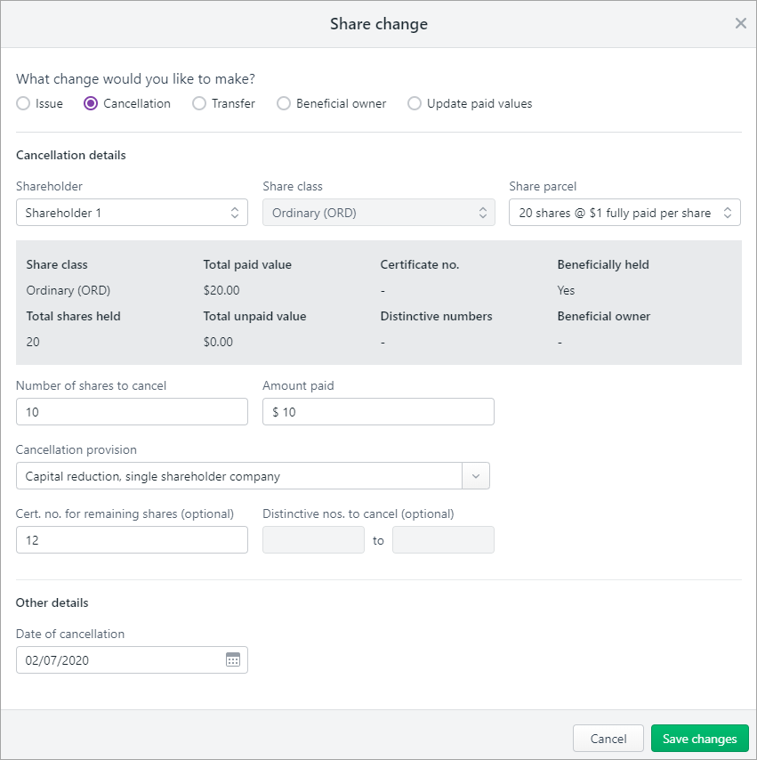Image resolution: width=757 pixels, height=760 pixels.
Task: Open the Shareholder dropdown
Action: (132, 213)
